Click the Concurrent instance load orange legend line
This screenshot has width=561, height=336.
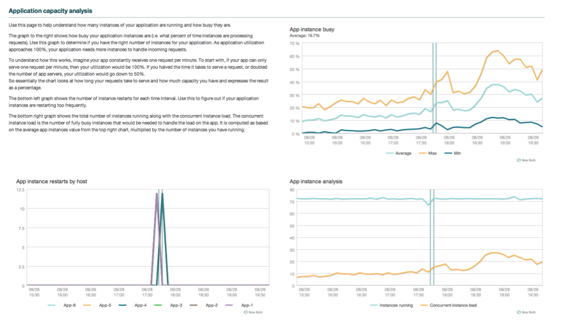click(x=424, y=305)
